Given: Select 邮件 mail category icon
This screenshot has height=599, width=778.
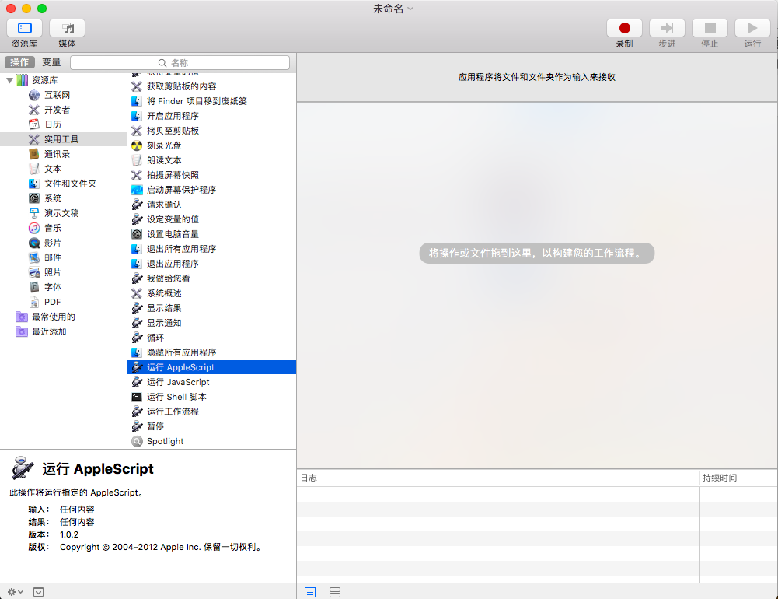Looking at the screenshot, I should pos(33,257).
